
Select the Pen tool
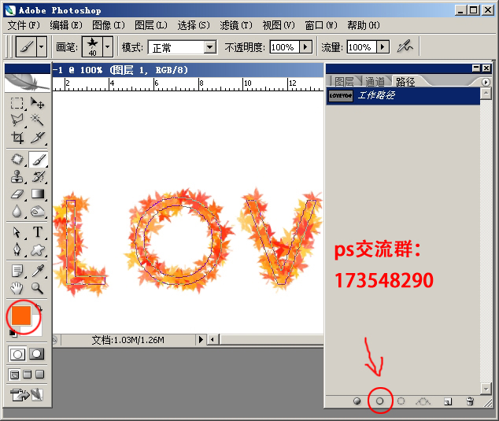pyautogui.click(x=17, y=249)
